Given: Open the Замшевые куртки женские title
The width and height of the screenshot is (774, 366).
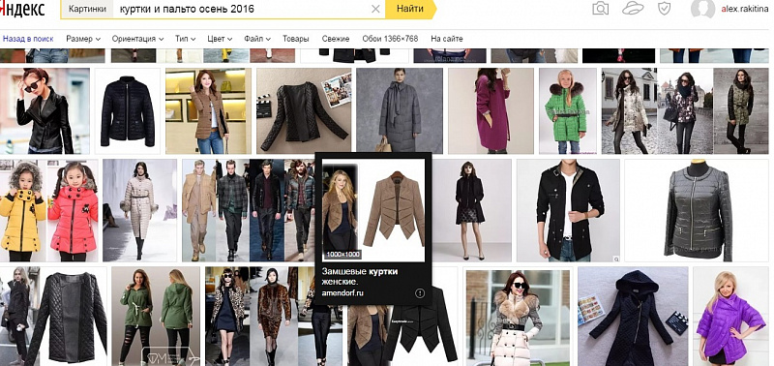Looking at the screenshot, I should [359, 277].
